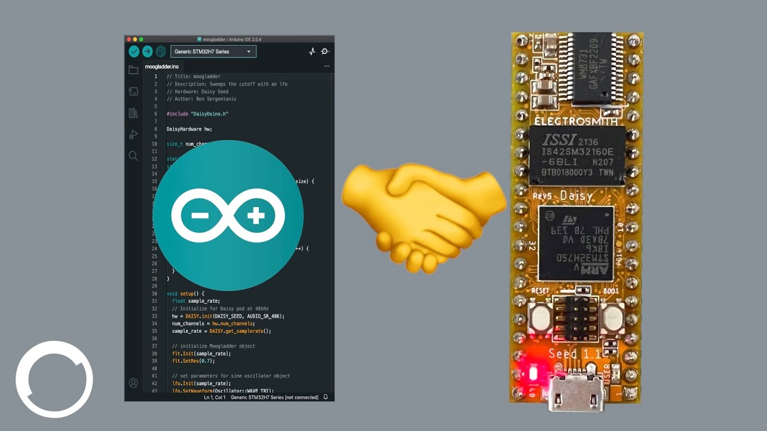Open the Serial Plotter
Screen dimensions: 767x431
312,51
